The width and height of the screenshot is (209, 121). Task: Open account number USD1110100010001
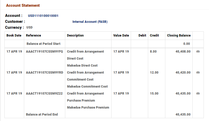(x=43, y=16)
